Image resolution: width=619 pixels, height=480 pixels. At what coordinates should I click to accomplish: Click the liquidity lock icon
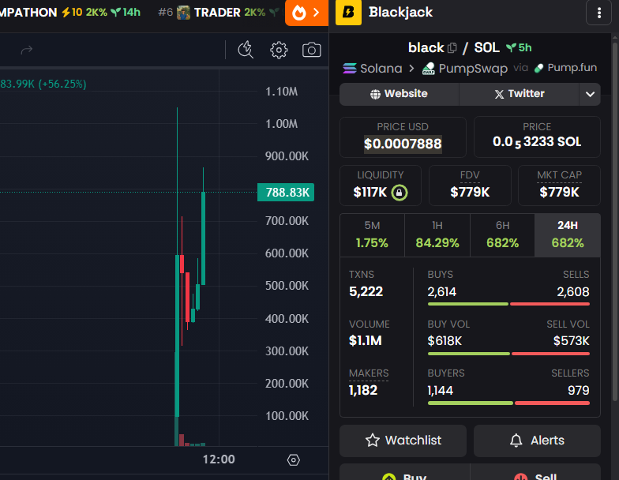(400, 193)
